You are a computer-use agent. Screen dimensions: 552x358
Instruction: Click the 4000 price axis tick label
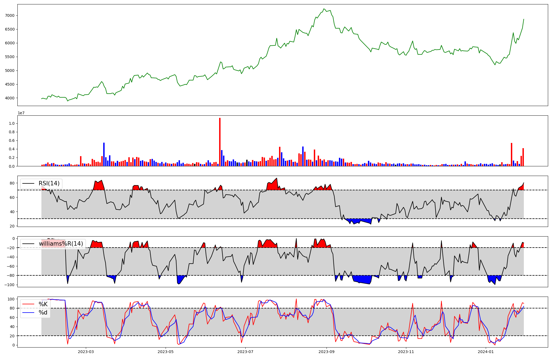click(10, 98)
